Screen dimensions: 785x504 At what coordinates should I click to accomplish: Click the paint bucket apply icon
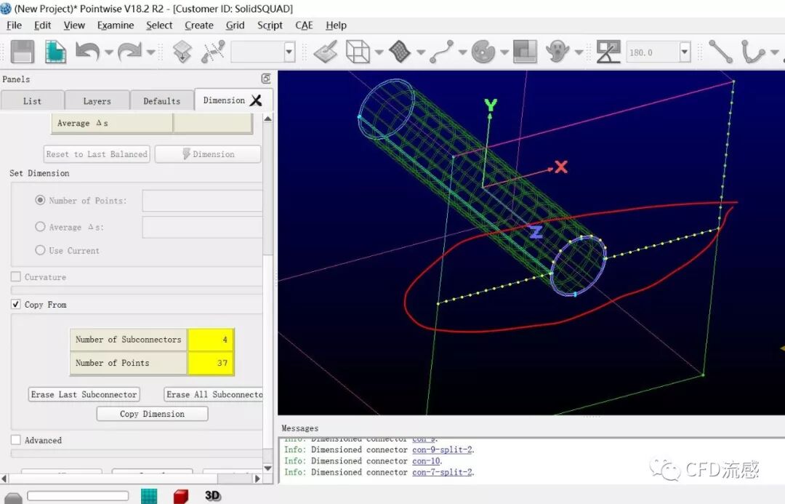[x=326, y=52]
